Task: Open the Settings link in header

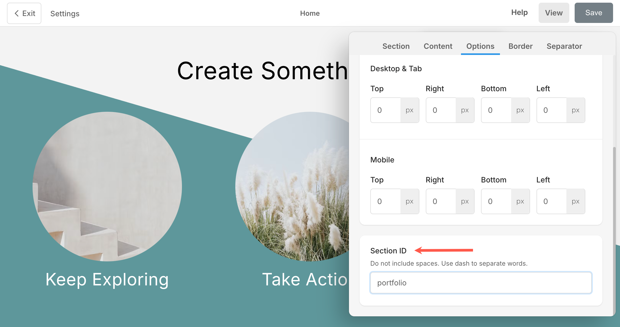Action: coord(65,13)
